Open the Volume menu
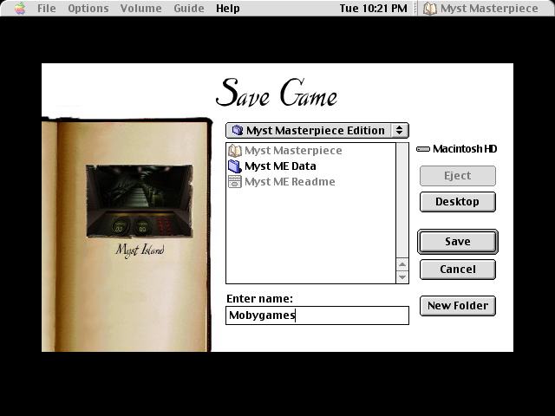Viewport: 555px width, 416px height. point(140,9)
